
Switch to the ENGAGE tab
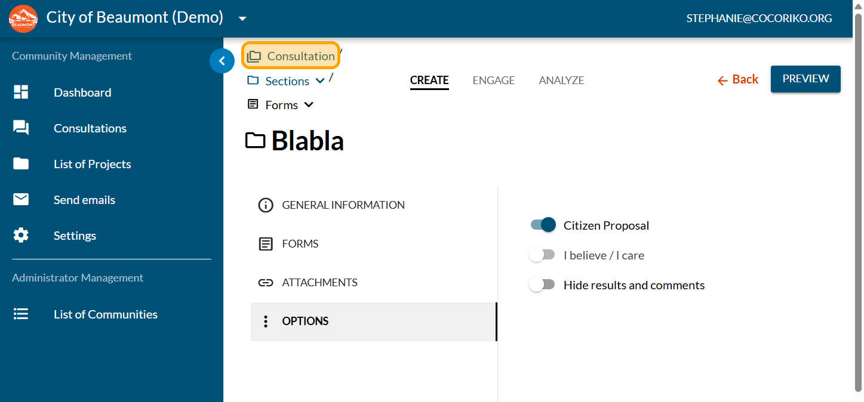click(493, 80)
